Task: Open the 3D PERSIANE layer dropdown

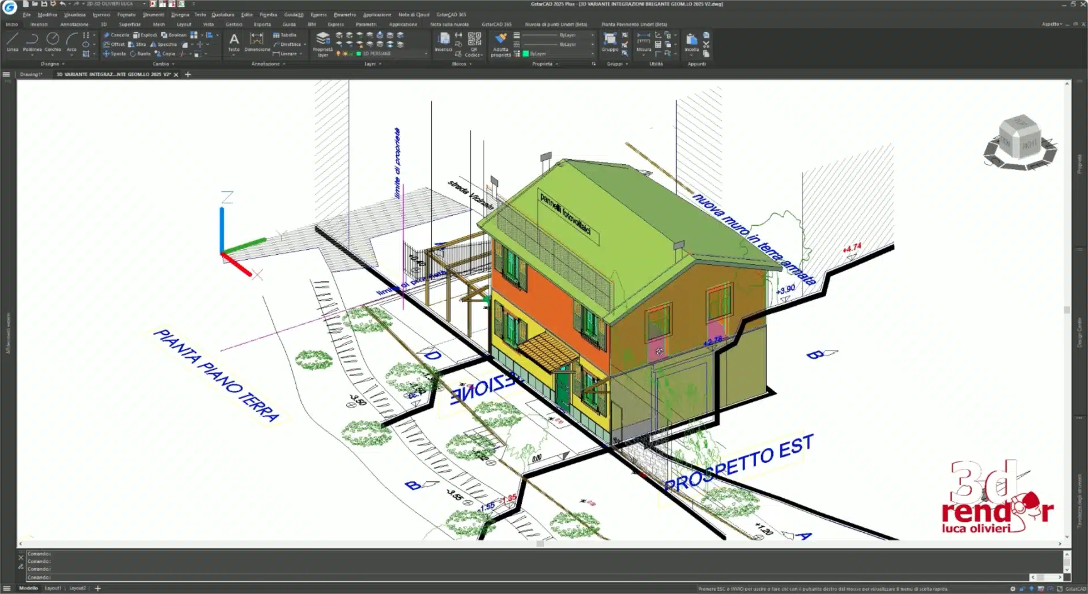Action: [x=426, y=54]
